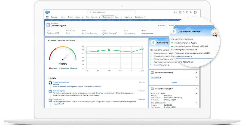Go to the Home tab

pyautogui.click(x=63, y=17)
